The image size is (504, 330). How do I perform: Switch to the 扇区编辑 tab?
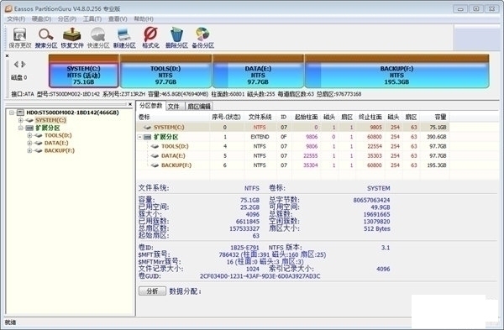click(199, 107)
